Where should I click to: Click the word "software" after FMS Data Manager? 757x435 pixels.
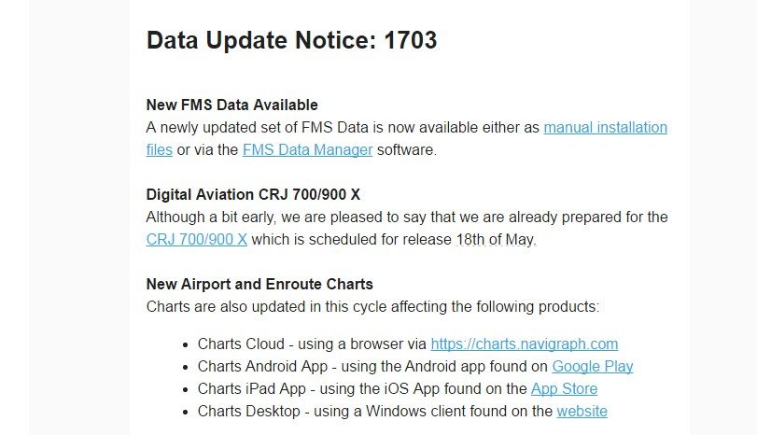pyautogui.click(x=406, y=149)
